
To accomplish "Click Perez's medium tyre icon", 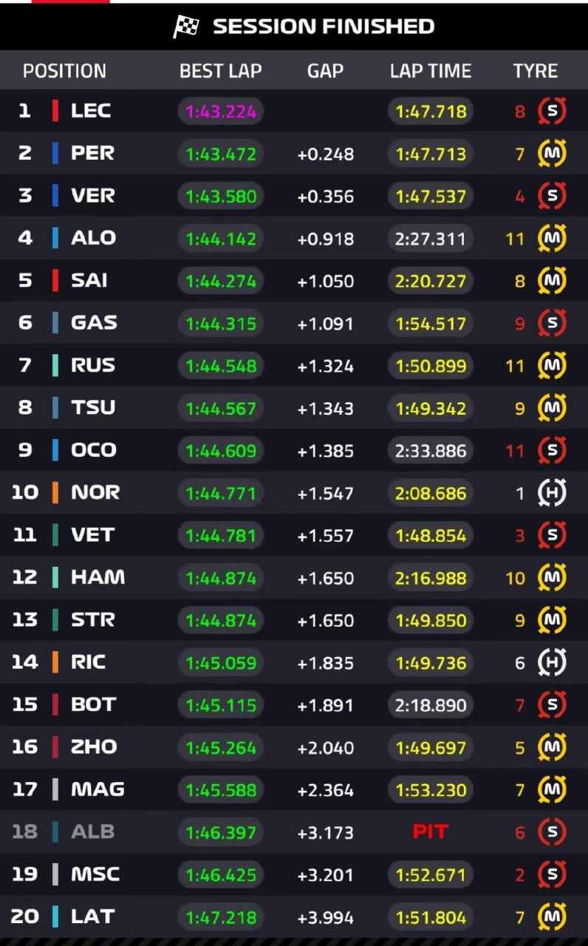I will [552, 154].
